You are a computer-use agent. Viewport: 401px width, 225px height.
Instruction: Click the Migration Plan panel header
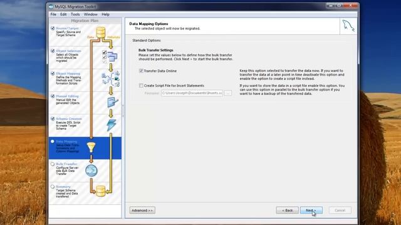[x=85, y=21]
